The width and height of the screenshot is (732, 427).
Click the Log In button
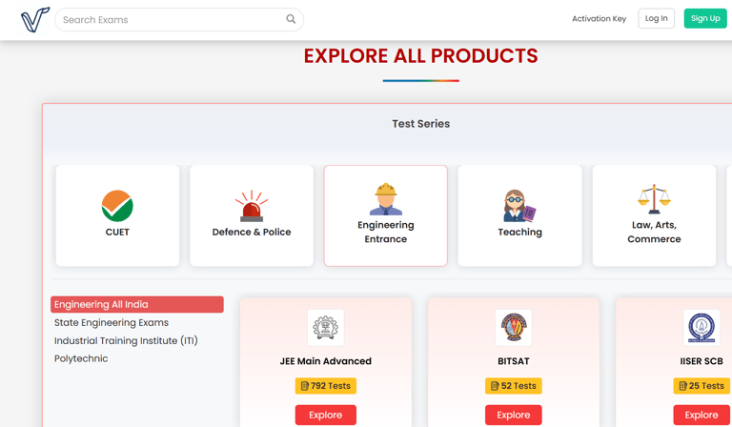[x=656, y=18]
